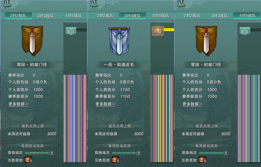Click the blue sword banner emblem
This screenshot has height=167, width=261.
point(119,41)
